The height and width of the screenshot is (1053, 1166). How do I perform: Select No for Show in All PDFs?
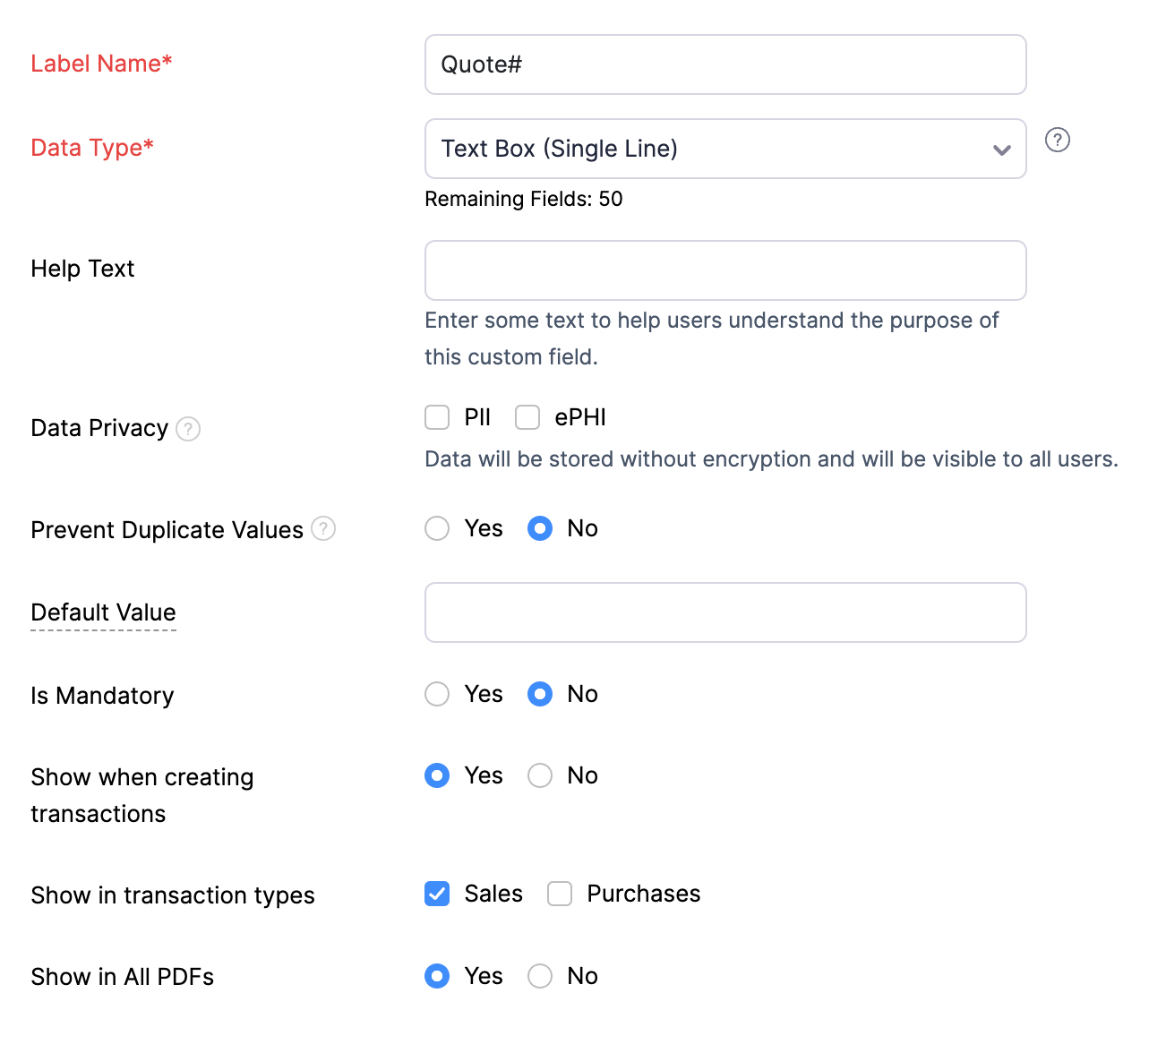pyautogui.click(x=540, y=976)
